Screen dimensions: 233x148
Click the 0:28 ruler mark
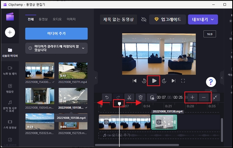[x=190, y=106]
